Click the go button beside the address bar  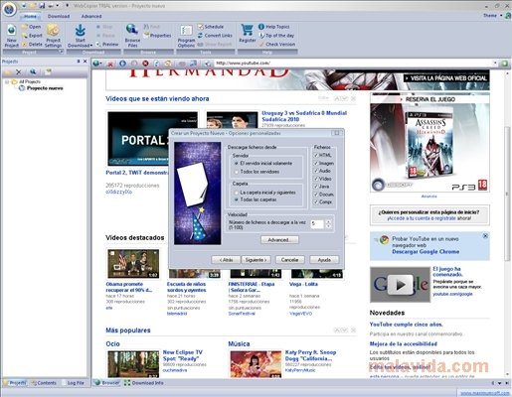click(x=505, y=64)
